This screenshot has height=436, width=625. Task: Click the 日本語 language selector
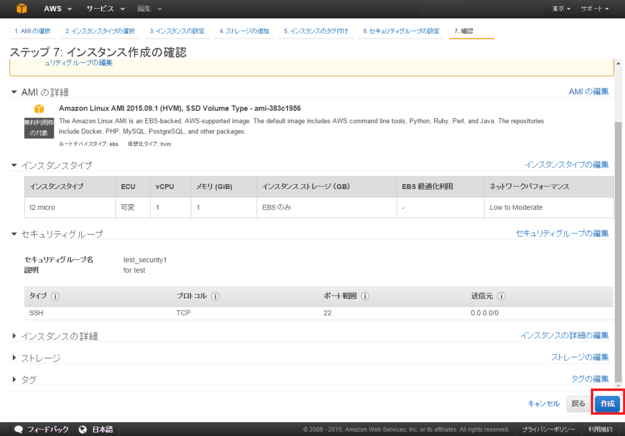click(x=103, y=429)
